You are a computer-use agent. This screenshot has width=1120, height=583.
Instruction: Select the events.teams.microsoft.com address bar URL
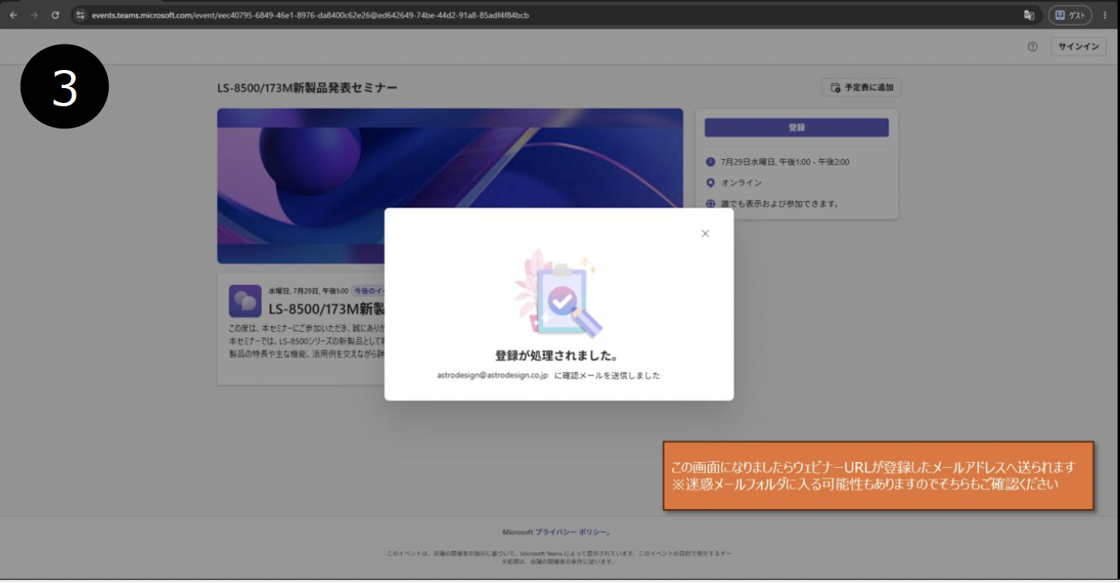coord(310,15)
